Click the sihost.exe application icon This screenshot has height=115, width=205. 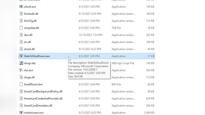[x=21, y=7]
